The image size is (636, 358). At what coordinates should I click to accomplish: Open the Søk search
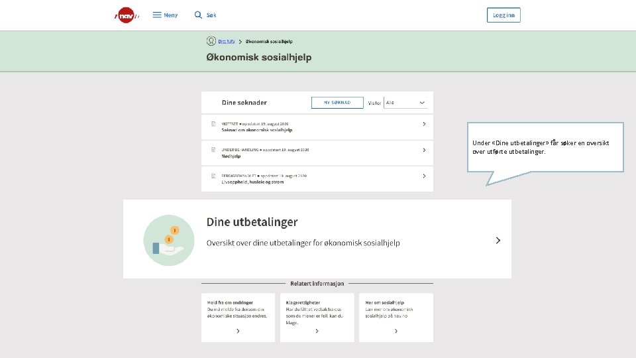[205, 15]
